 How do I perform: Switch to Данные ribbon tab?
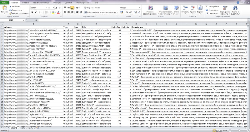(69, 3)
